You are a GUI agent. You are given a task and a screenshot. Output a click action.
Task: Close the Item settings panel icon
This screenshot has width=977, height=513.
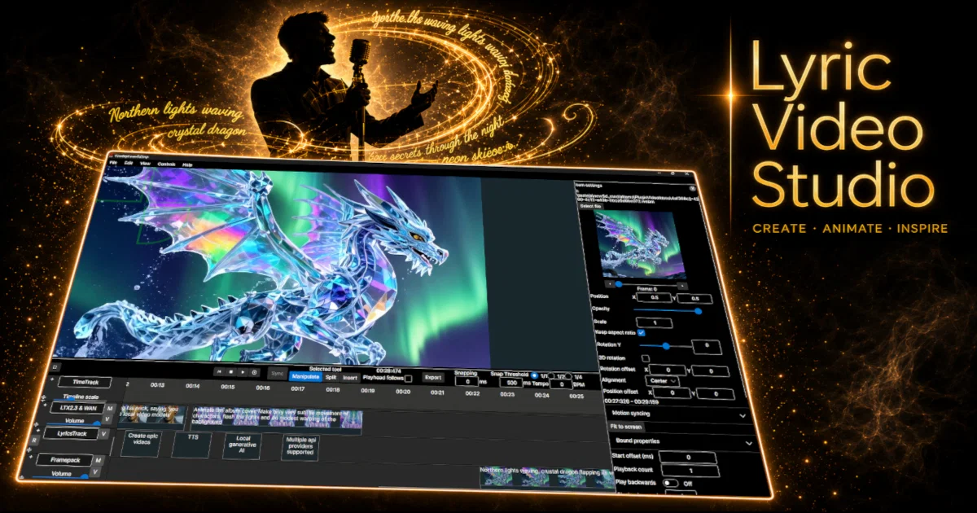692,188
